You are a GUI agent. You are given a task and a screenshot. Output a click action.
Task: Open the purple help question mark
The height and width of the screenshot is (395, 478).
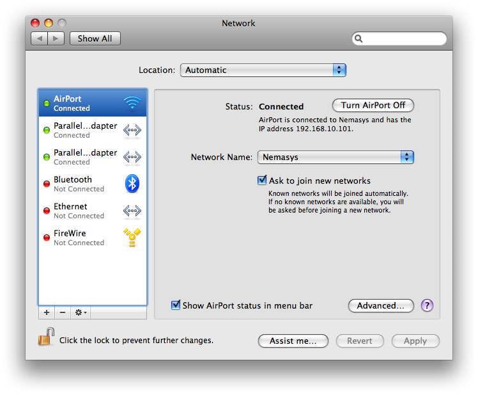[x=427, y=305]
